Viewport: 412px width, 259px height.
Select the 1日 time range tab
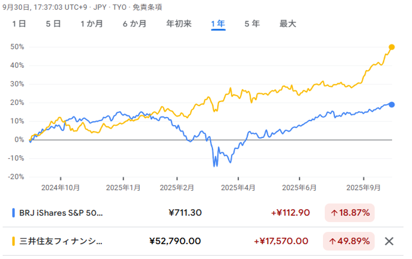click(x=19, y=24)
